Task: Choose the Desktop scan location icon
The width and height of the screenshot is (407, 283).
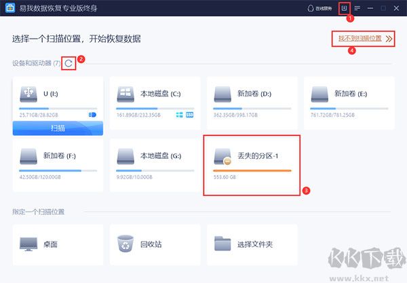Action: tap(28, 244)
